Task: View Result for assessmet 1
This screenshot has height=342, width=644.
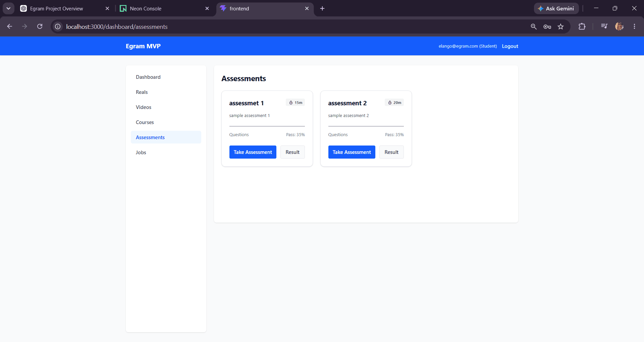Action: (x=292, y=152)
